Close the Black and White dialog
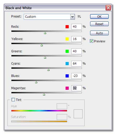 pos(108,8)
